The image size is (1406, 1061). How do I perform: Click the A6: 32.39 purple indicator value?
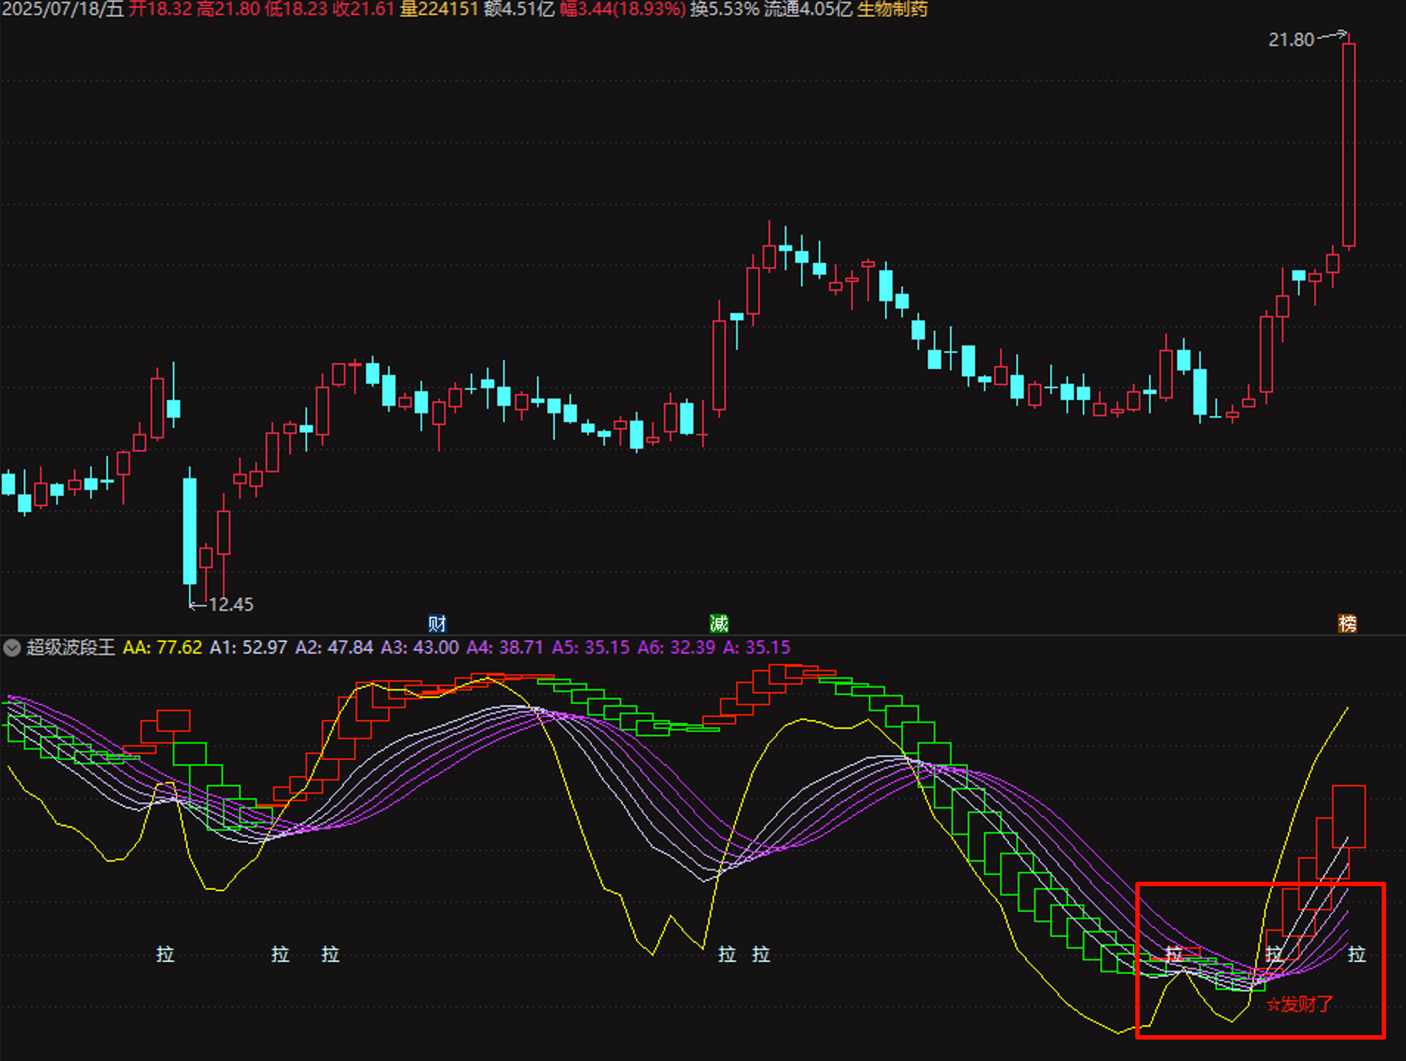click(676, 648)
